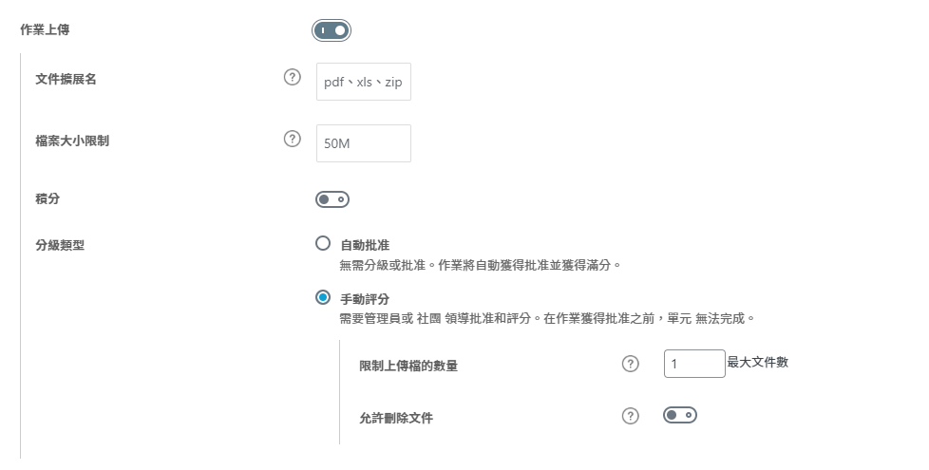Choose the 手動評分 radio button

pos(323,297)
